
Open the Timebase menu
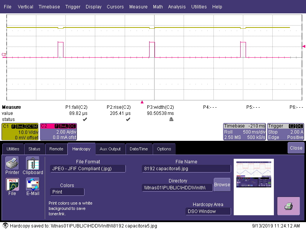(49, 7)
